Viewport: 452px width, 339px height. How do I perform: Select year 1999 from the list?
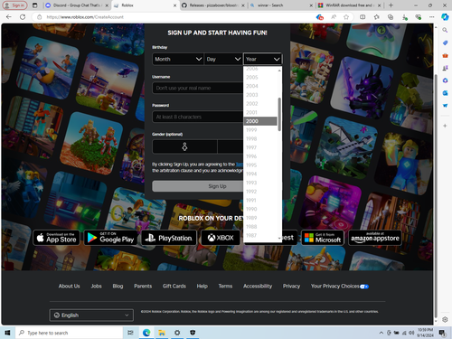point(260,130)
